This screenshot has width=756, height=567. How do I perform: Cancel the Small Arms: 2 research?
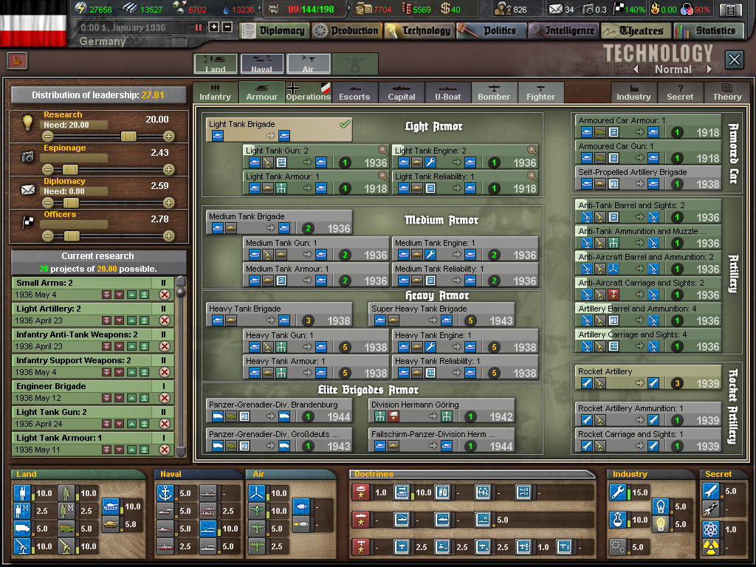pos(165,295)
